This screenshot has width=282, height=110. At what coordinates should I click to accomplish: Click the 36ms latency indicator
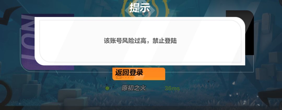tap(172, 88)
